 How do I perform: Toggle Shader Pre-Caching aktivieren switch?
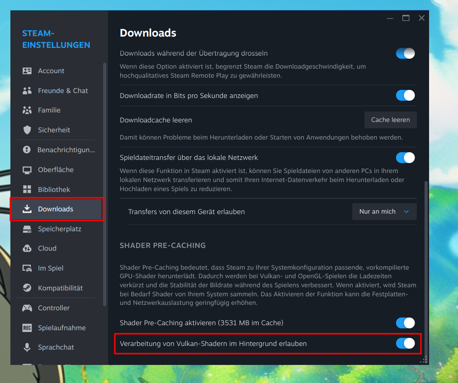point(405,323)
